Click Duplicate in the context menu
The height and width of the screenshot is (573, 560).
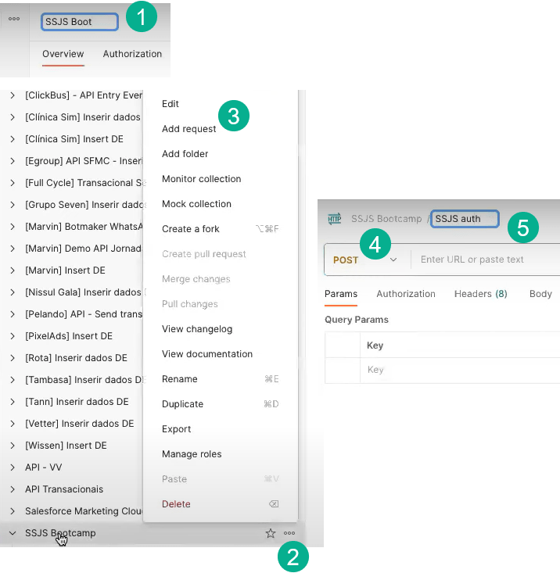(x=182, y=404)
